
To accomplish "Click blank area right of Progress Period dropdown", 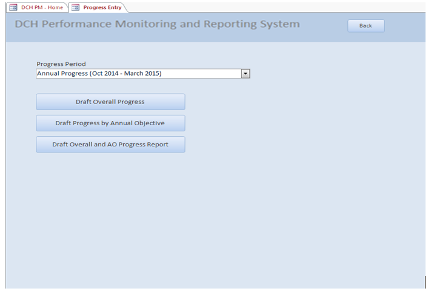I will (x=333, y=74).
